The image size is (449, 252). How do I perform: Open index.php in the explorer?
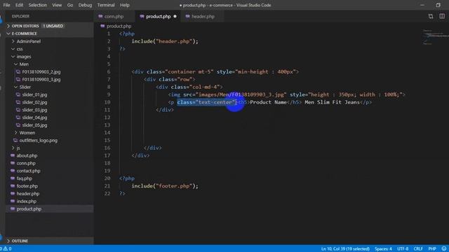point(27,202)
